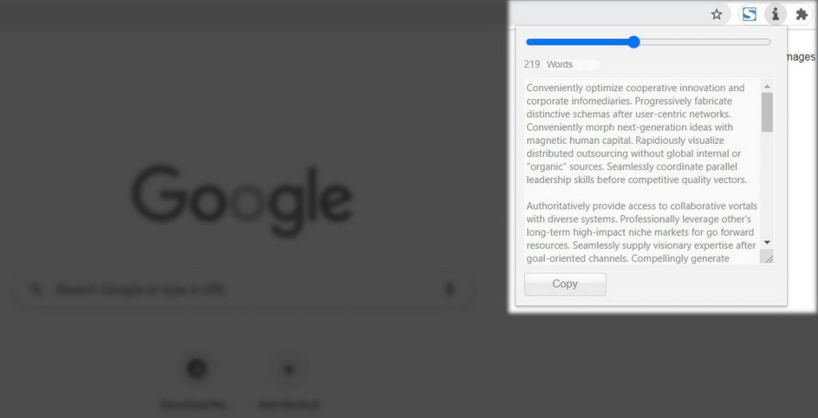Open the blue S extension icon
Image resolution: width=818 pixels, height=418 pixels.
coord(749,14)
